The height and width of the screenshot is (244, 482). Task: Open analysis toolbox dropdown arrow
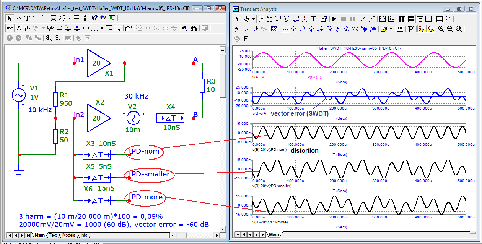tap(391, 29)
